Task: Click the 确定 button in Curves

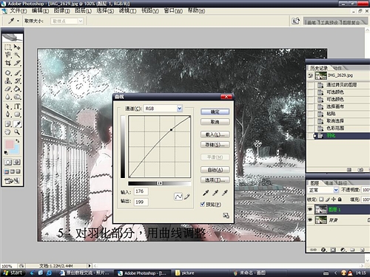Action: 215,112
